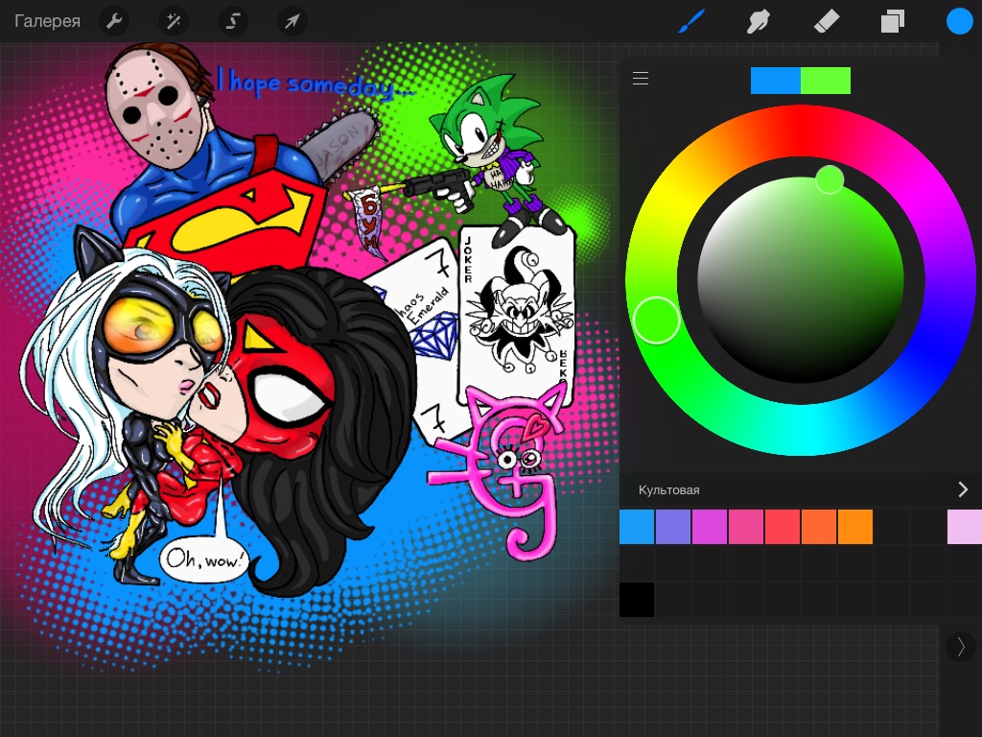Click the "Oh, wow!" speech bubble
This screenshot has width=982, height=737.
coord(204,559)
